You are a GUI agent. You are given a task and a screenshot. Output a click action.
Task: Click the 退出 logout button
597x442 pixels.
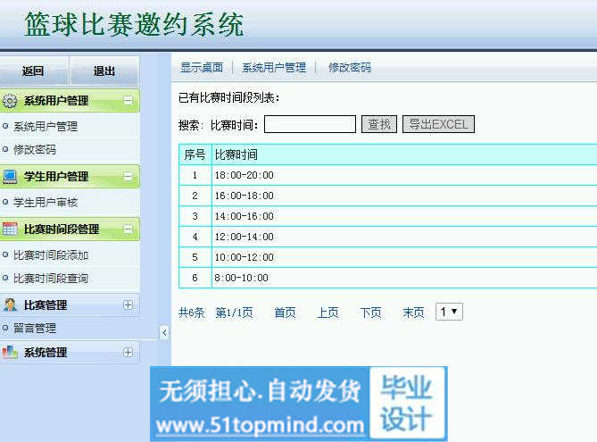[x=104, y=71]
